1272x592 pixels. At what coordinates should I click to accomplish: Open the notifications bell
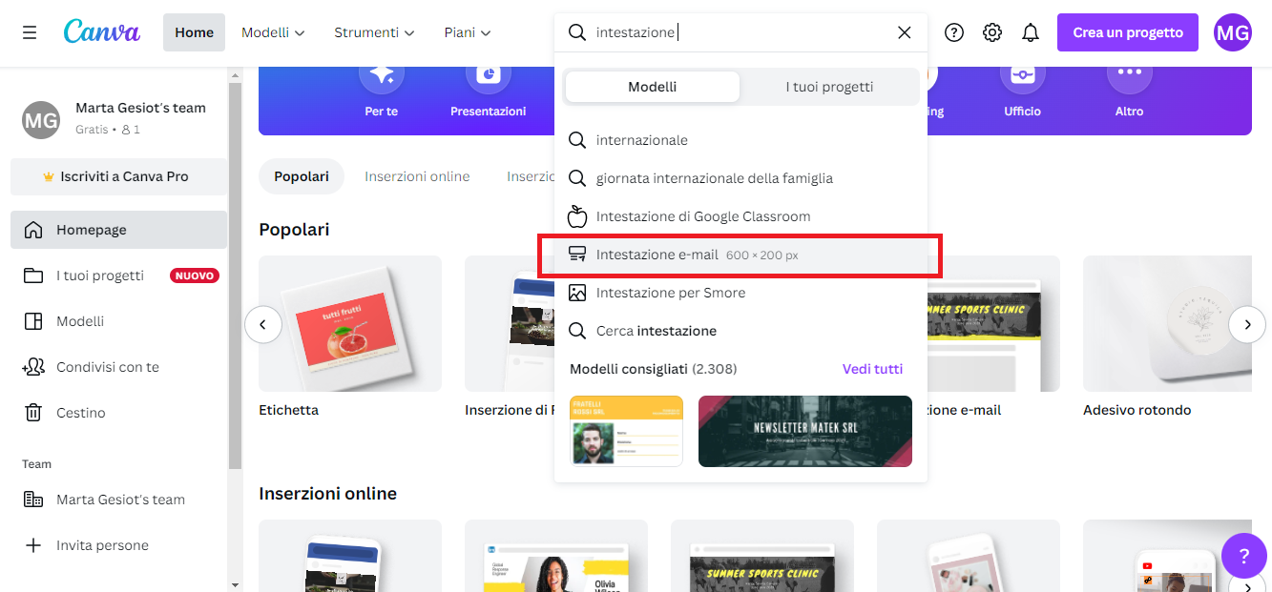point(1031,31)
